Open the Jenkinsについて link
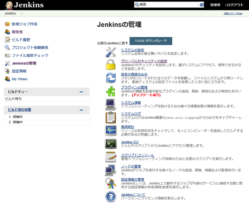The image size is (249, 203). pos(133,195)
